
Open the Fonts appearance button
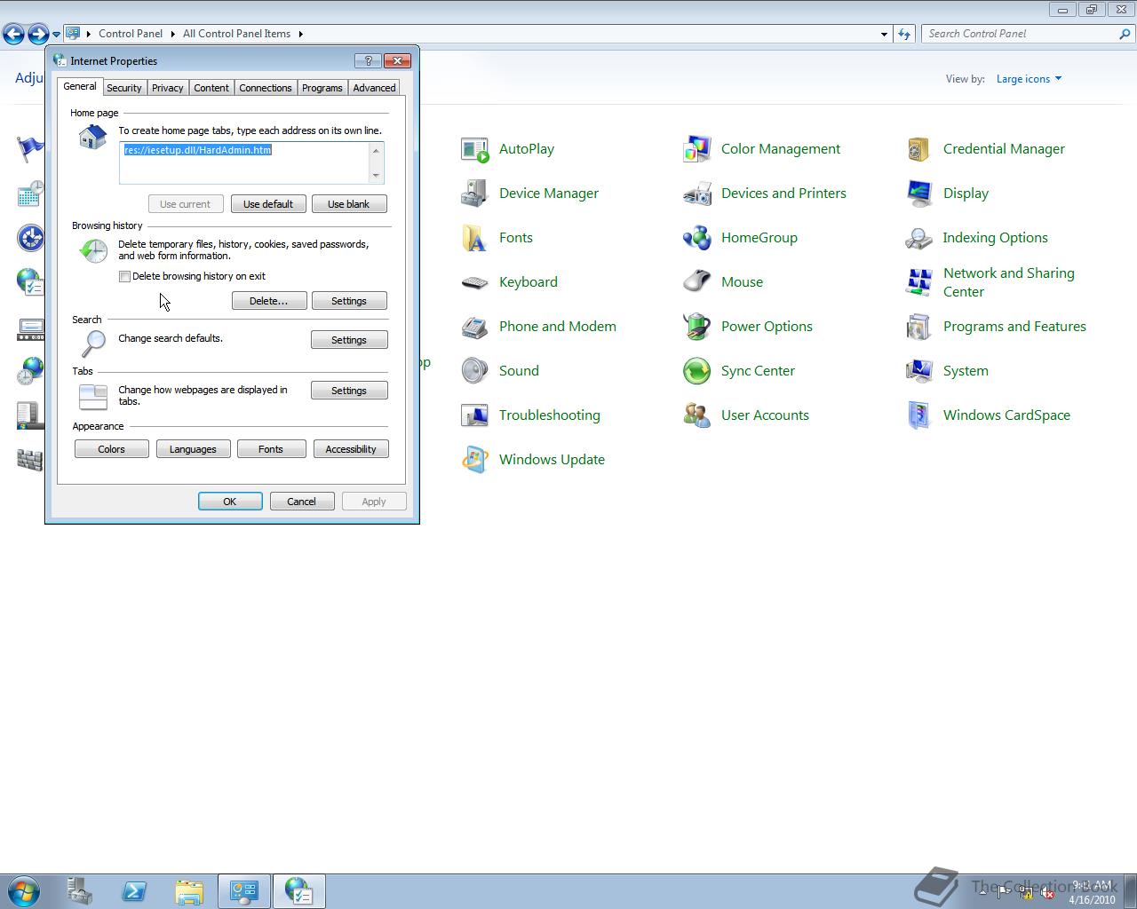(x=271, y=449)
